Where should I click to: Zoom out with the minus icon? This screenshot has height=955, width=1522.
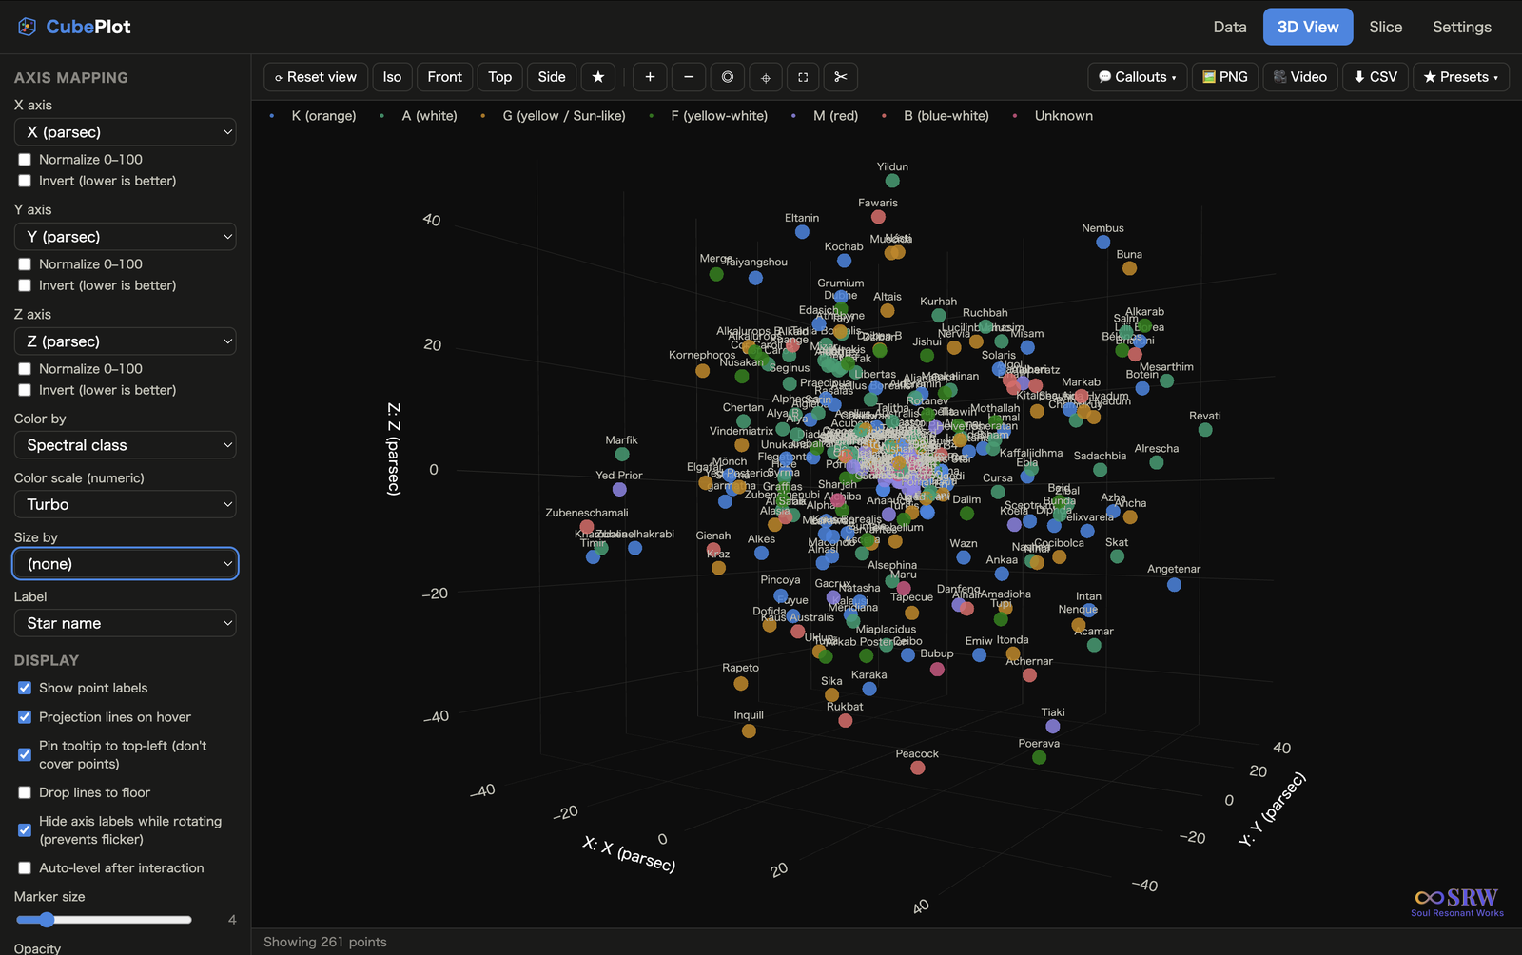[x=689, y=77]
